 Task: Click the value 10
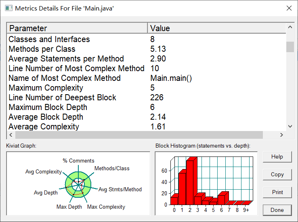coord(155,68)
